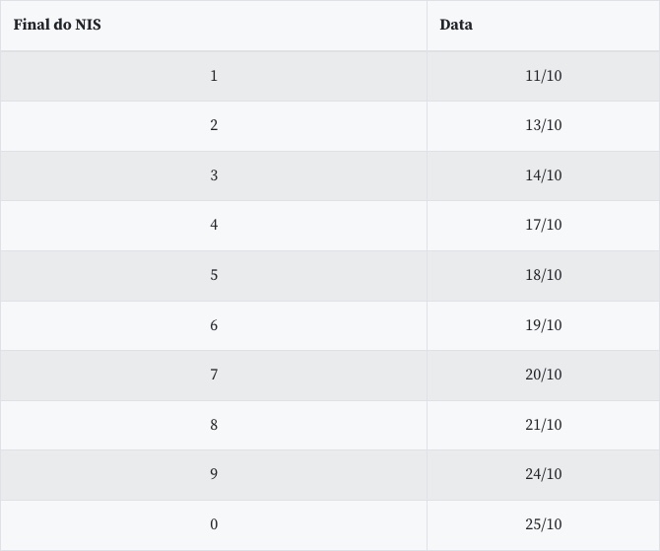
Task: Click NIS ending number 6 cell
Action: [x=214, y=325]
